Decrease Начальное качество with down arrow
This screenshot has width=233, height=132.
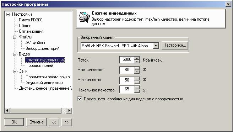tap(137, 91)
